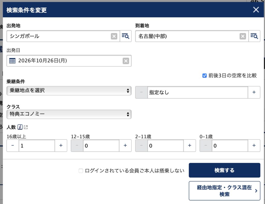This screenshot has width=265, height=204.
Task: Open 経由地指定・クラス混在検索
Action: pyautogui.click(x=224, y=191)
